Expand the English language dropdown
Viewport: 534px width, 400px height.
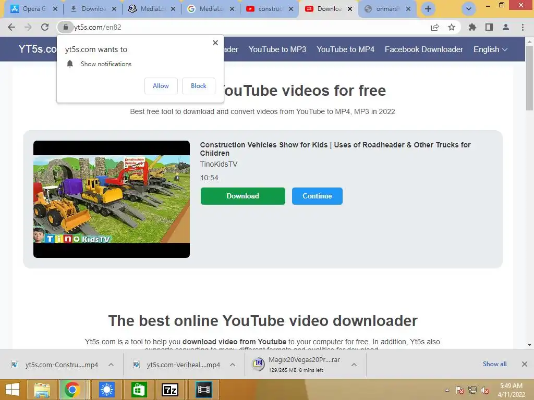490,49
